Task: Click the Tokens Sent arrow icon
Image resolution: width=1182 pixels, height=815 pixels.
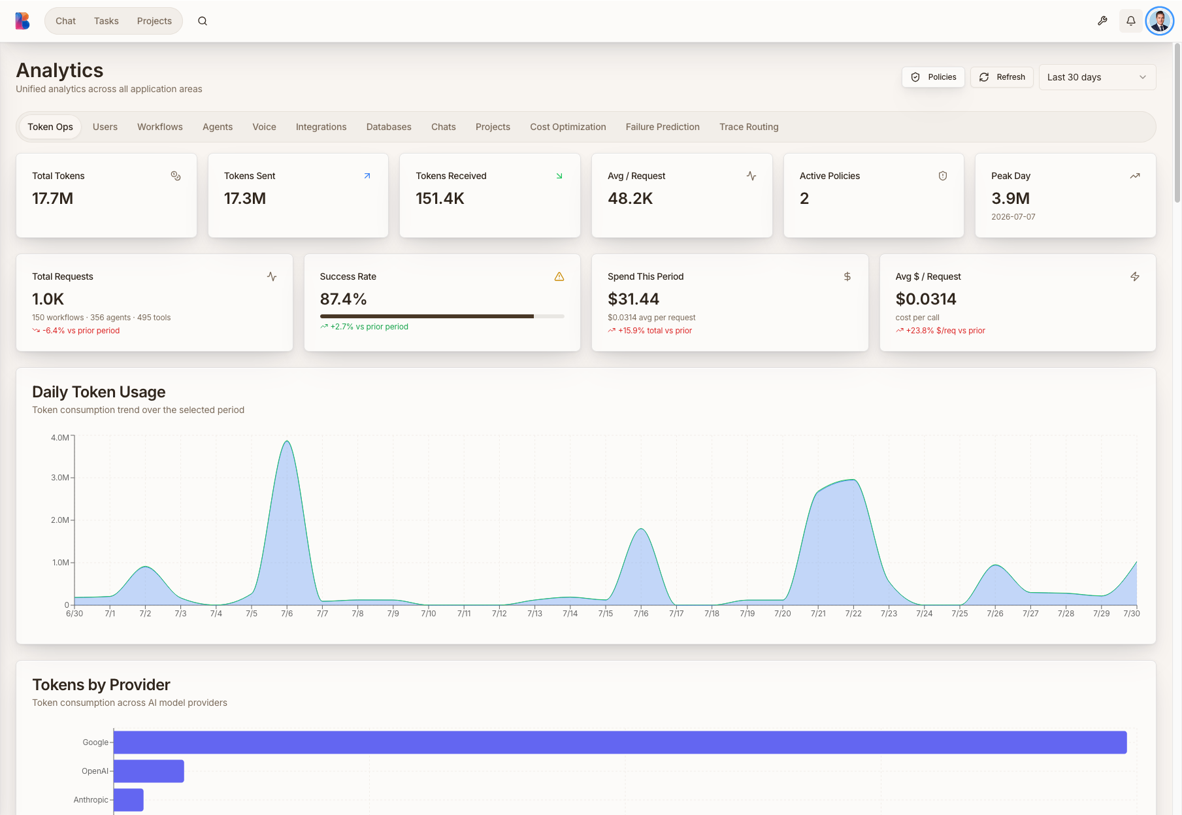Action: click(x=367, y=176)
